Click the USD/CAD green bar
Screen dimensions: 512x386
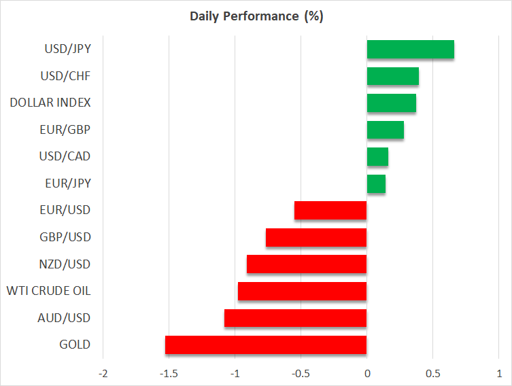(377, 157)
